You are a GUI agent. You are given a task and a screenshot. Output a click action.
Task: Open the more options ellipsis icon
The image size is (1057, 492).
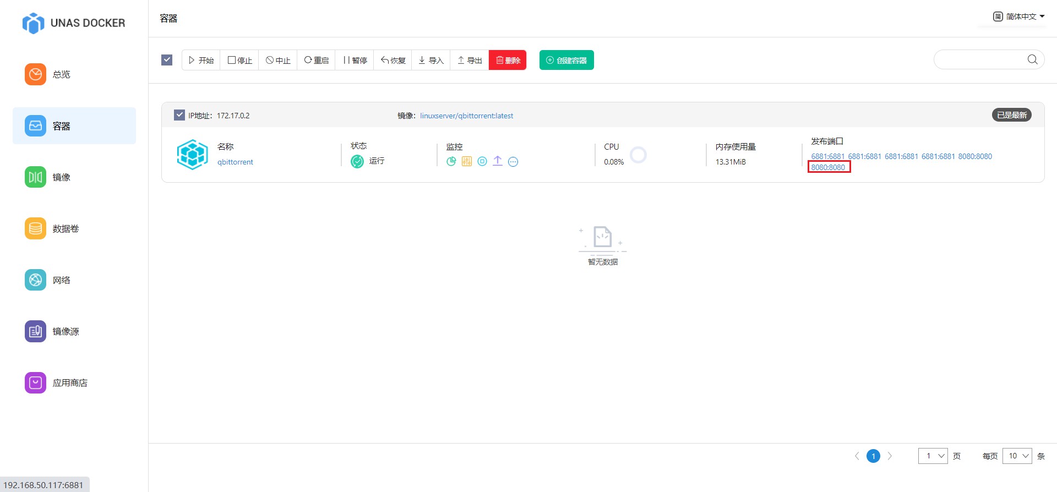(x=513, y=161)
